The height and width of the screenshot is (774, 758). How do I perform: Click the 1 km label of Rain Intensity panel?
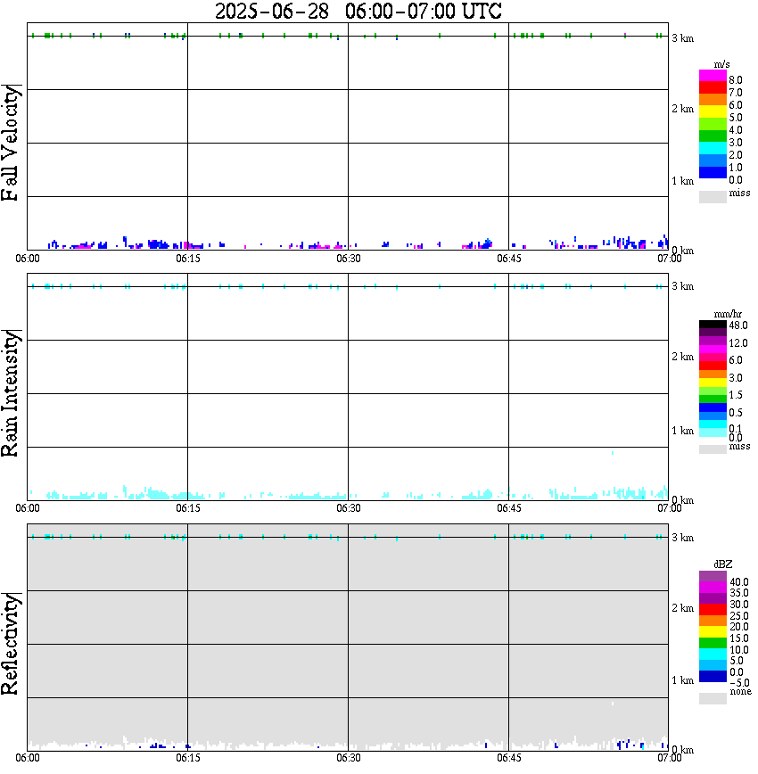click(x=682, y=431)
